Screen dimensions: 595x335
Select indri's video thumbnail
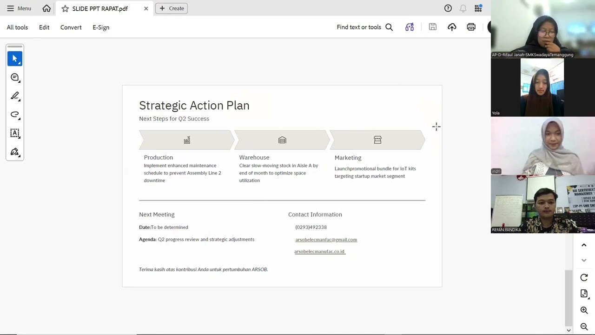[x=543, y=146]
